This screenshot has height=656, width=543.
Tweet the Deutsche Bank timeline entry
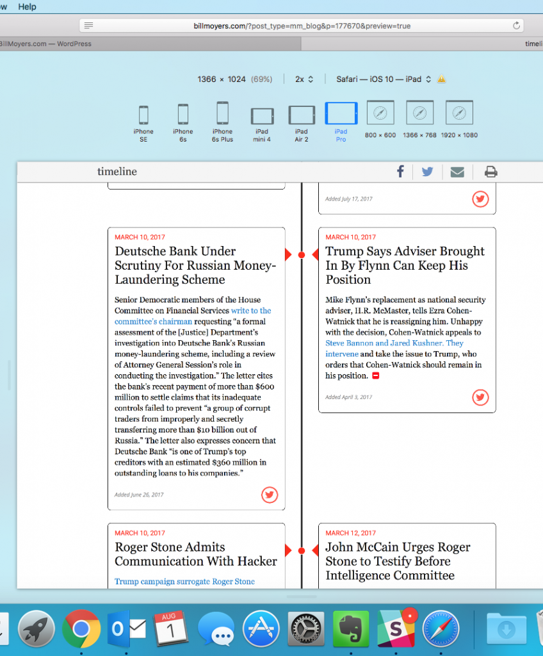pos(270,495)
